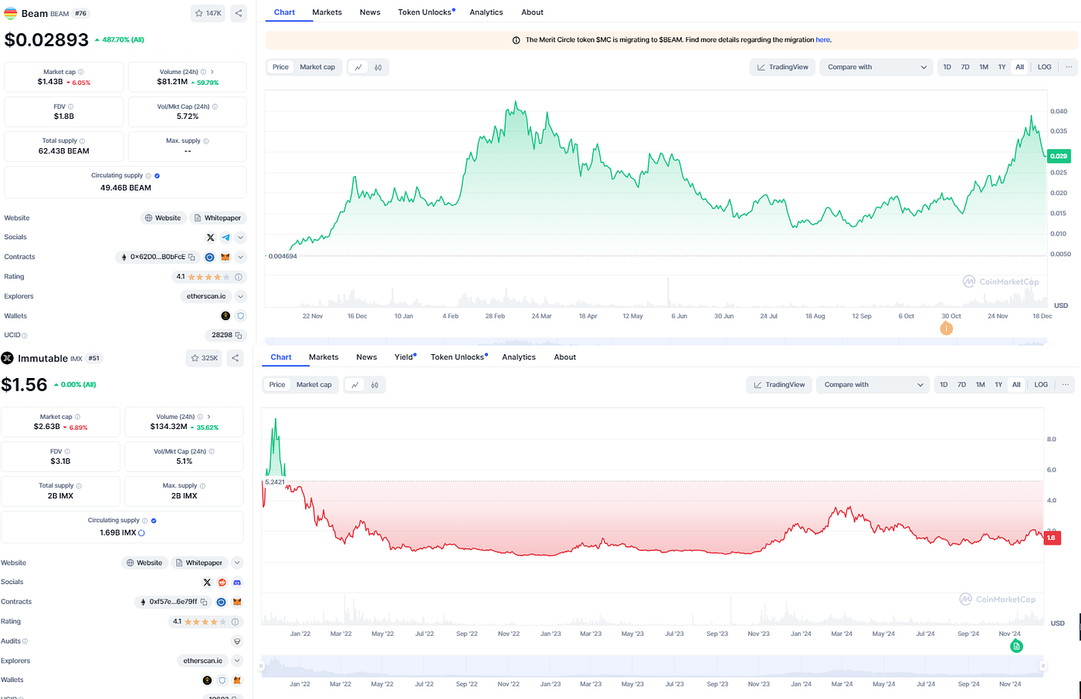Image resolution: width=1081 pixels, height=699 pixels.
Task: Switch Beam chart to Market cap view
Action: coord(317,67)
